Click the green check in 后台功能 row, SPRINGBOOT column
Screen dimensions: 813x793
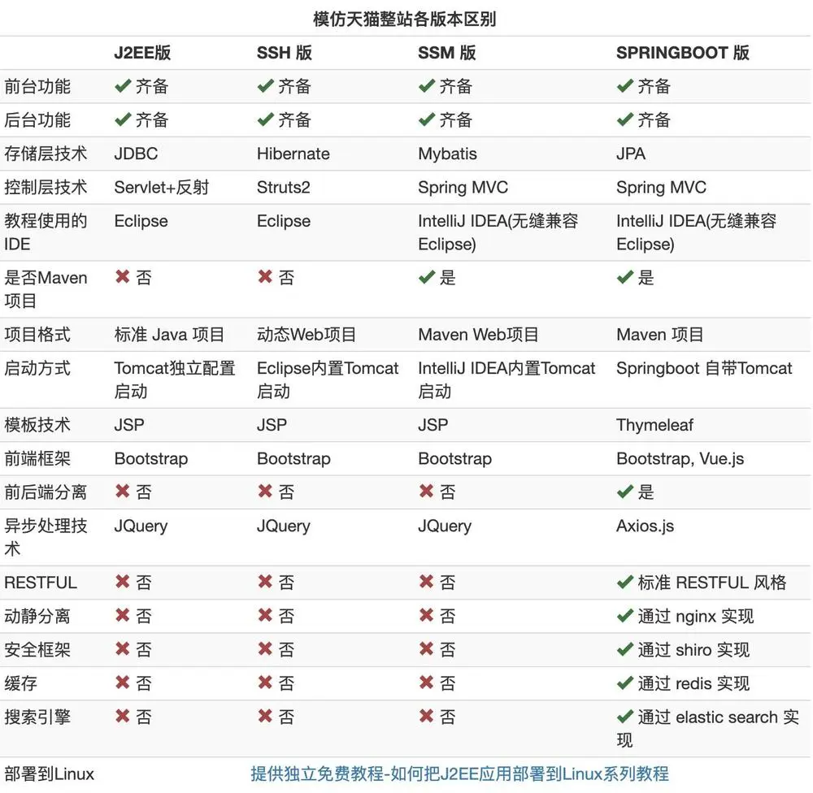(624, 119)
